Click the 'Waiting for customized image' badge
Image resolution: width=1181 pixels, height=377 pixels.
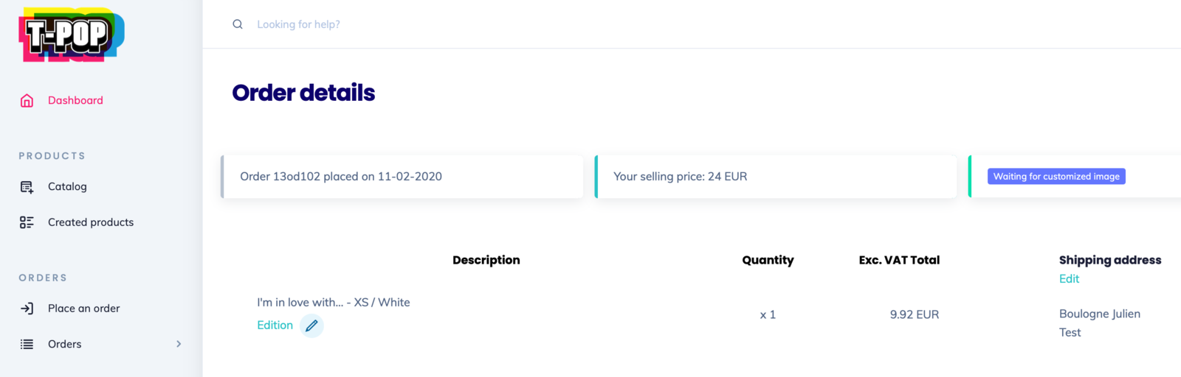pyautogui.click(x=1056, y=177)
